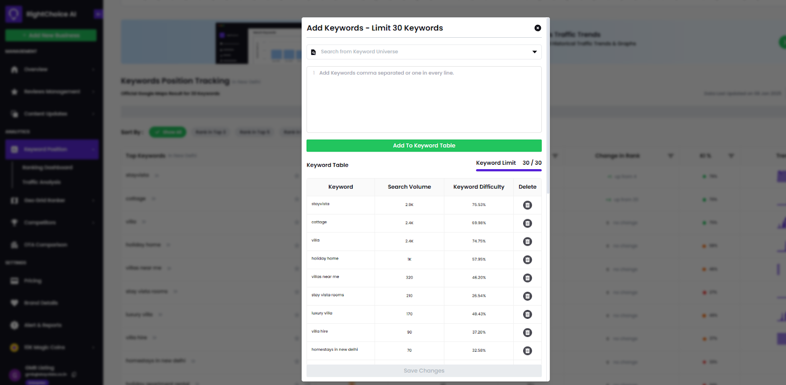Click the Keyword Universe search icon
This screenshot has height=385, width=786.
coord(313,52)
